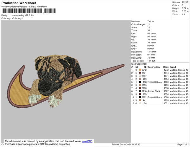Select thread code '1007'
190x147 pixels.
pyautogui.click(x=166, y=91)
